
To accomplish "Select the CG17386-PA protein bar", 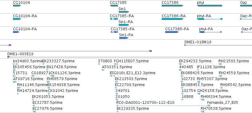I will (x=172, y=32).
